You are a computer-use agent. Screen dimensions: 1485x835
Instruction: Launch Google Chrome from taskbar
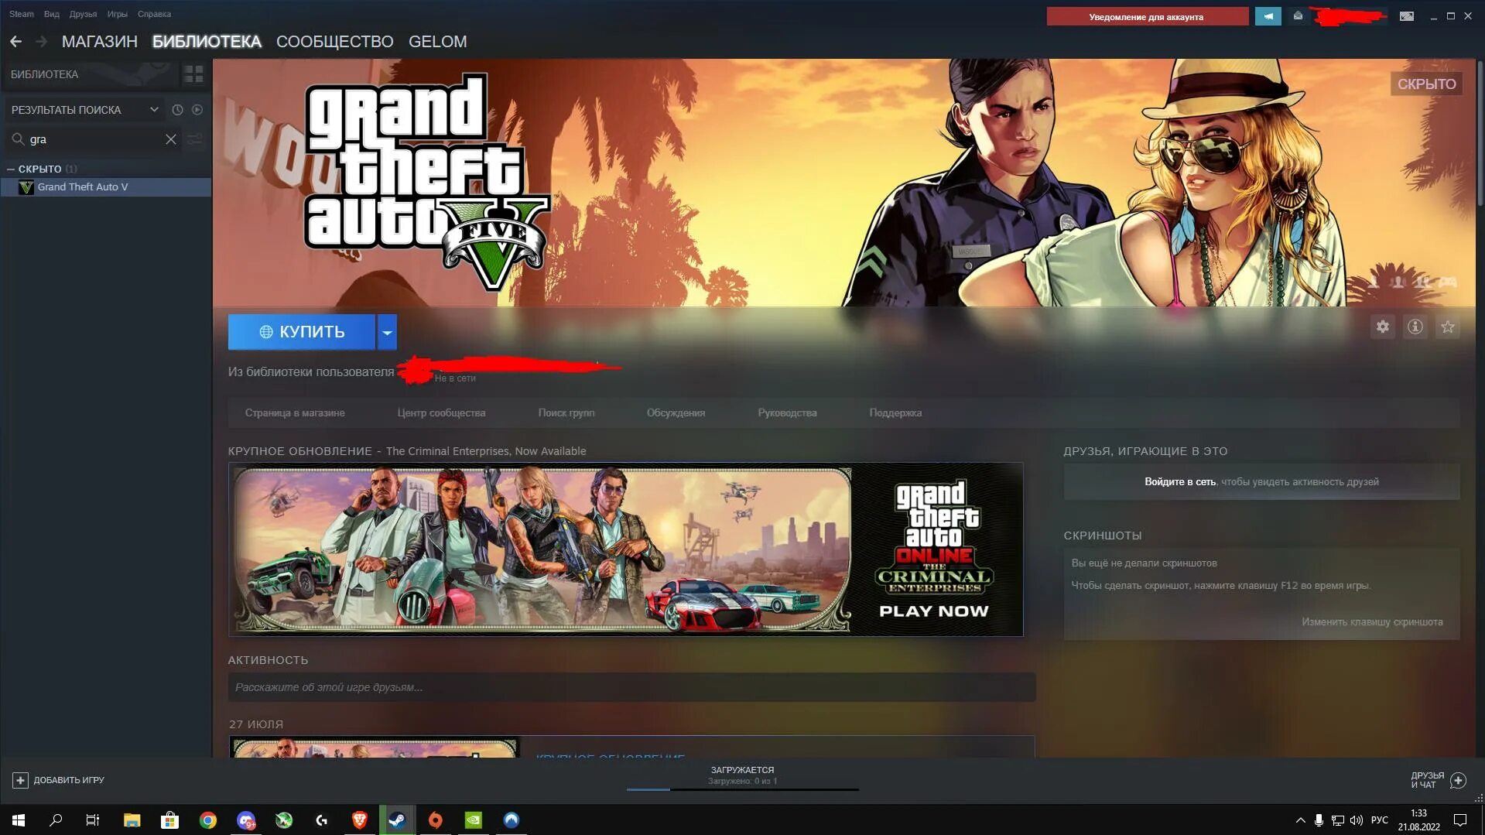(207, 820)
